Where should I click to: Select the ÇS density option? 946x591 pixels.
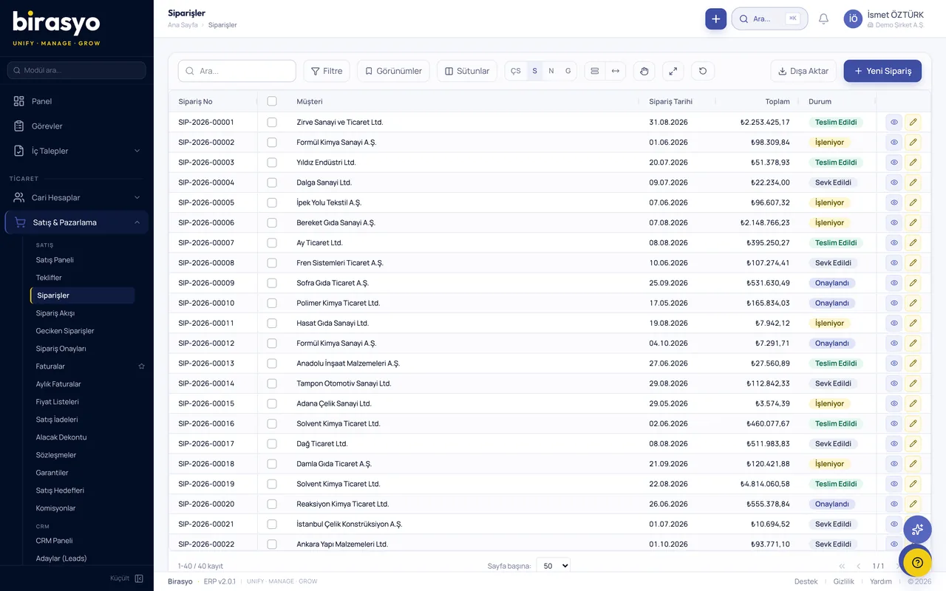tap(516, 71)
